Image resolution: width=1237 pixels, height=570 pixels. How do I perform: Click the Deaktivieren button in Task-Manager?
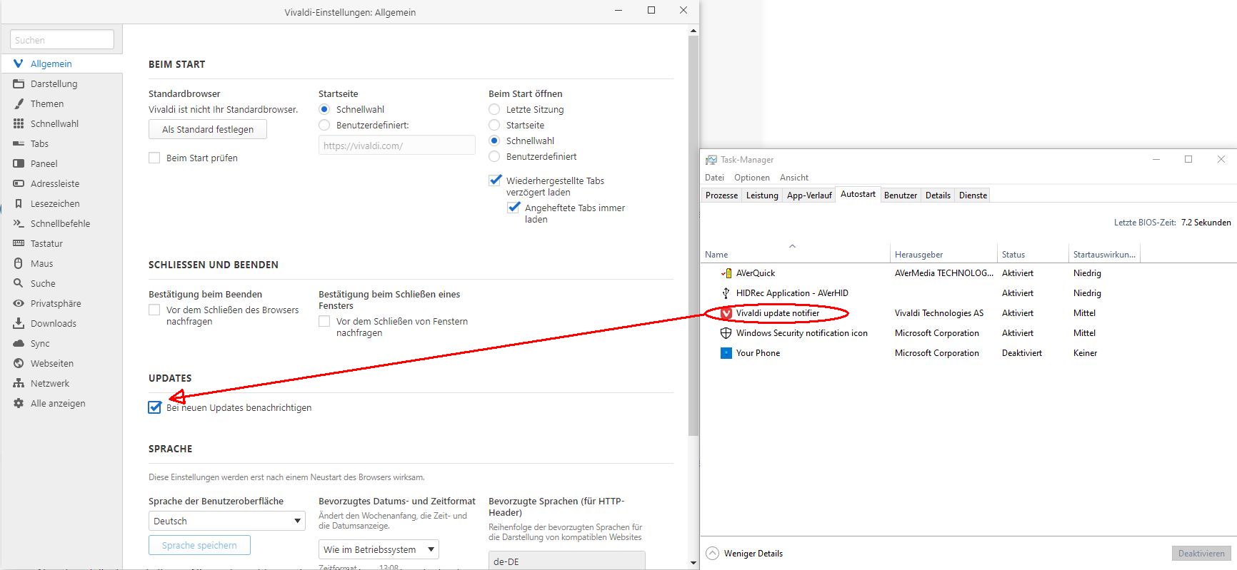pyautogui.click(x=1201, y=553)
